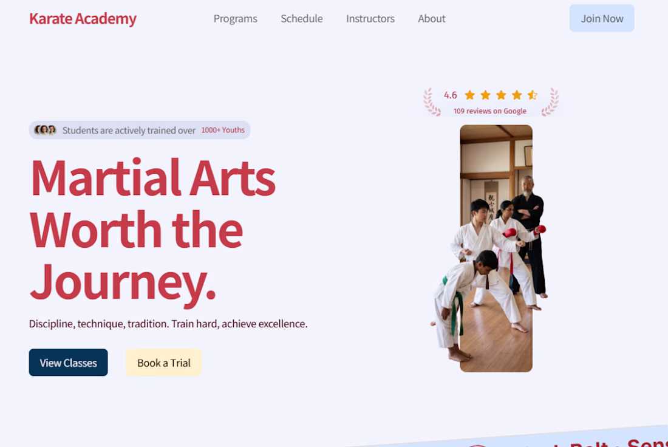Click the Karate Academy logo

83,19
